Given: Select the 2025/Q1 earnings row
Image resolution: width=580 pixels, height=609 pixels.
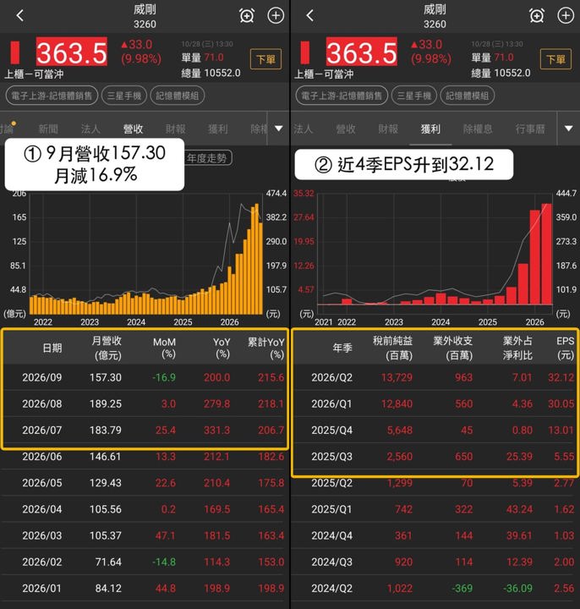Looking at the screenshot, I should tap(435, 509).
